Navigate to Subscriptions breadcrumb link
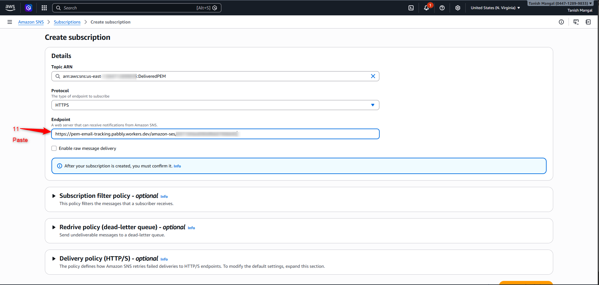Screen dimensions: 599x285 pos(67,22)
